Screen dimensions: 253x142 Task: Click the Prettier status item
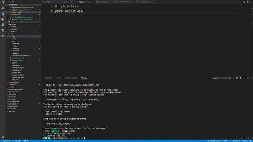tap(245, 141)
